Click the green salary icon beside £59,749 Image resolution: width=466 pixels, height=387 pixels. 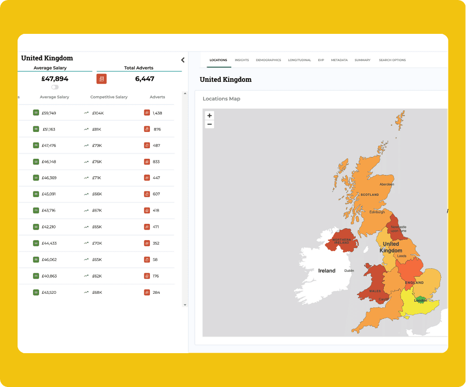click(36, 113)
